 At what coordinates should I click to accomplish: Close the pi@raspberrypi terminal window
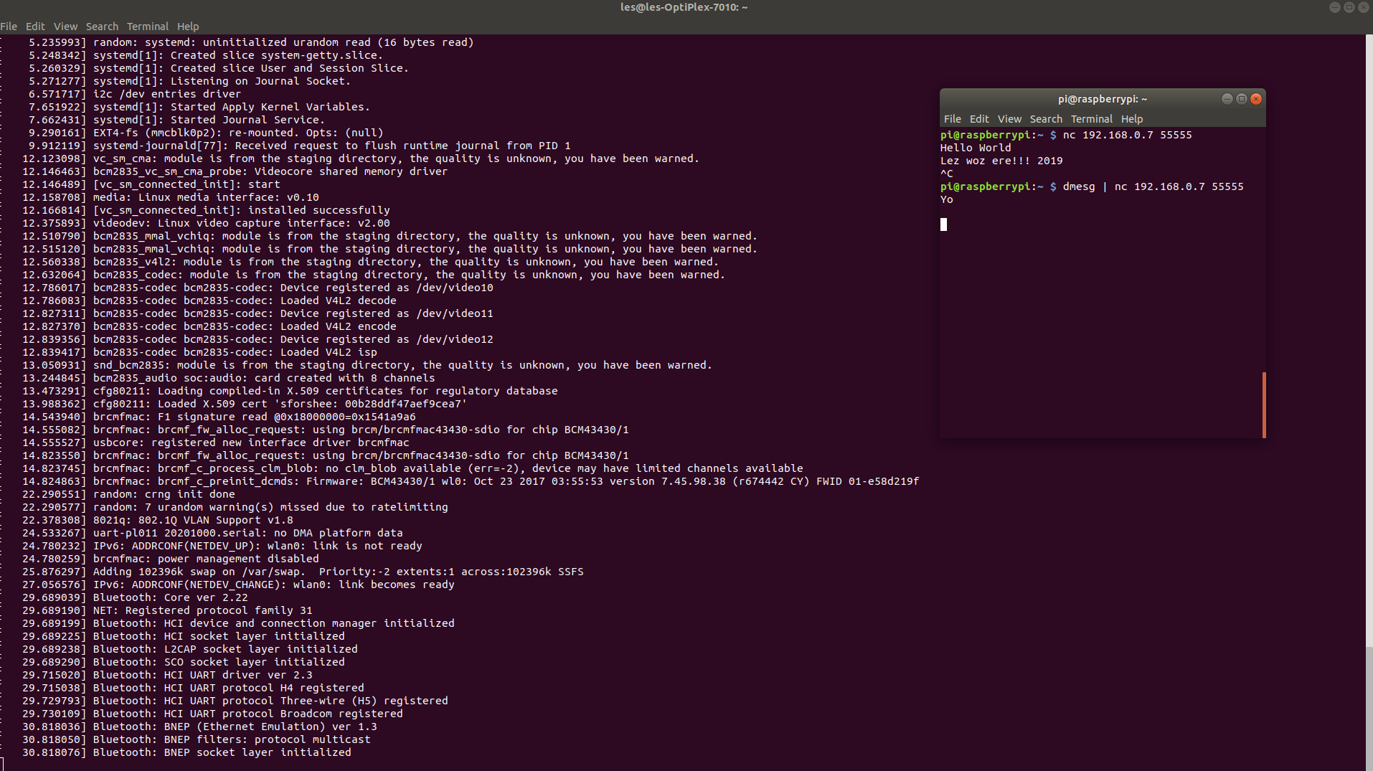[1256, 99]
